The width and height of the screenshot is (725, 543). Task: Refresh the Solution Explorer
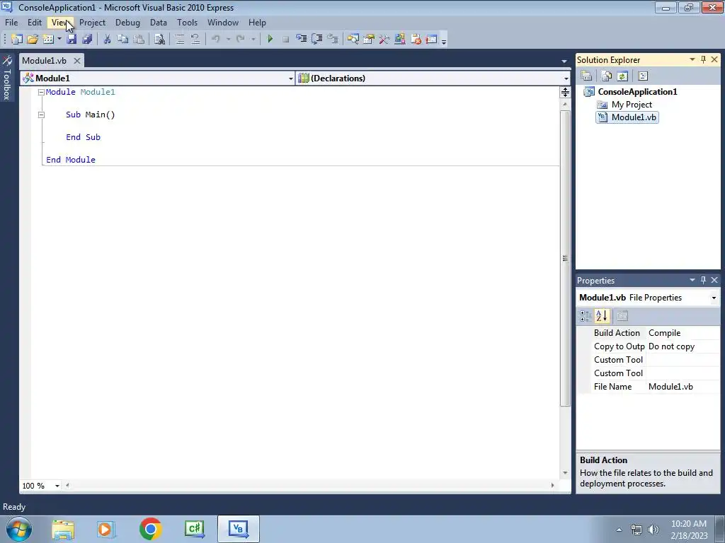click(x=622, y=76)
